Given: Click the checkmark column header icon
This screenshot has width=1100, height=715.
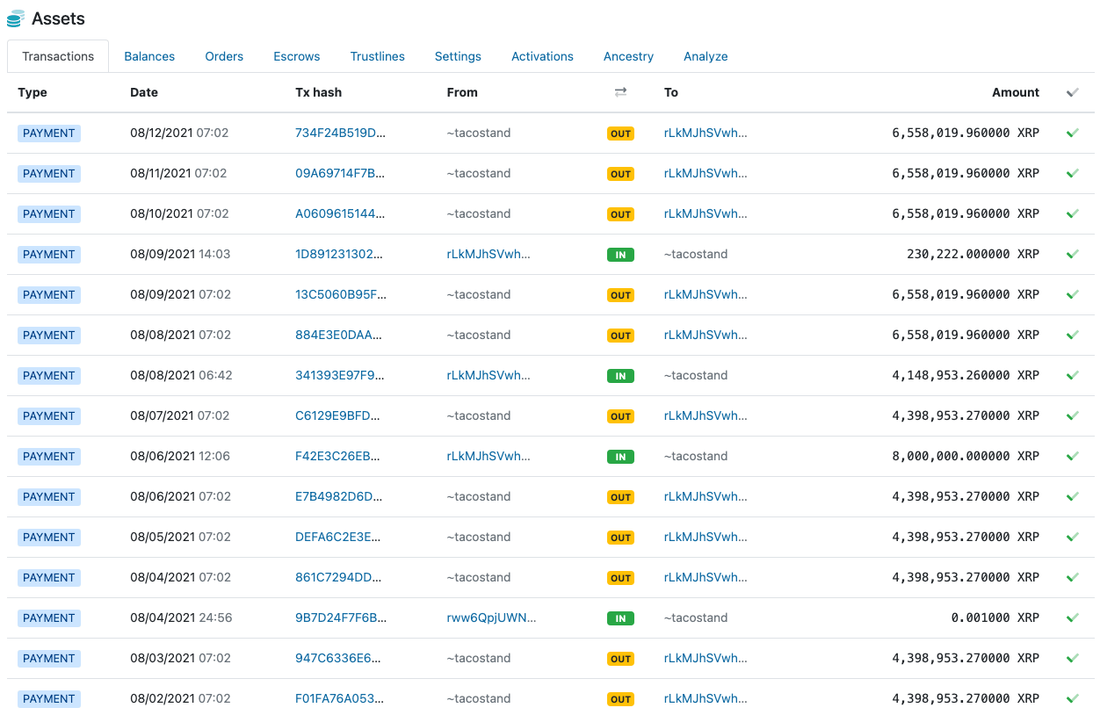Looking at the screenshot, I should point(1072,92).
